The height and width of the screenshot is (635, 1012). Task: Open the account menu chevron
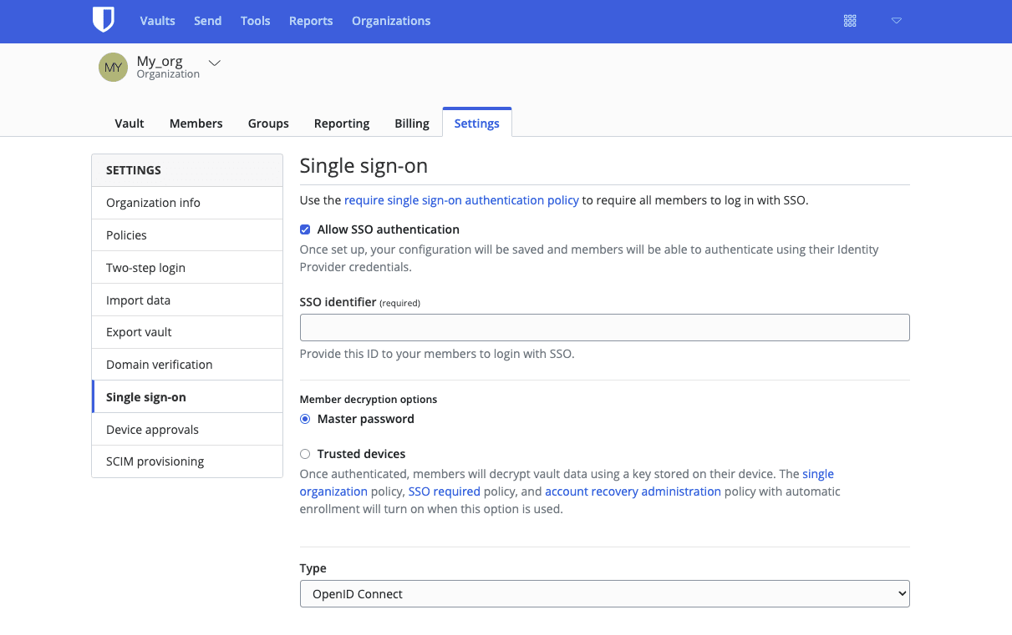tap(896, 21)
